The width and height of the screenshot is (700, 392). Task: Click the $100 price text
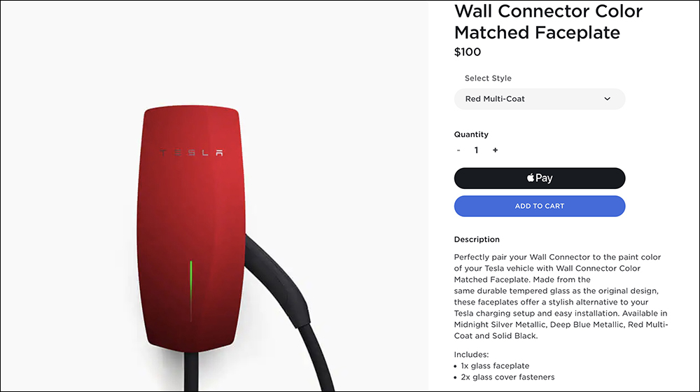coord(468,52)
